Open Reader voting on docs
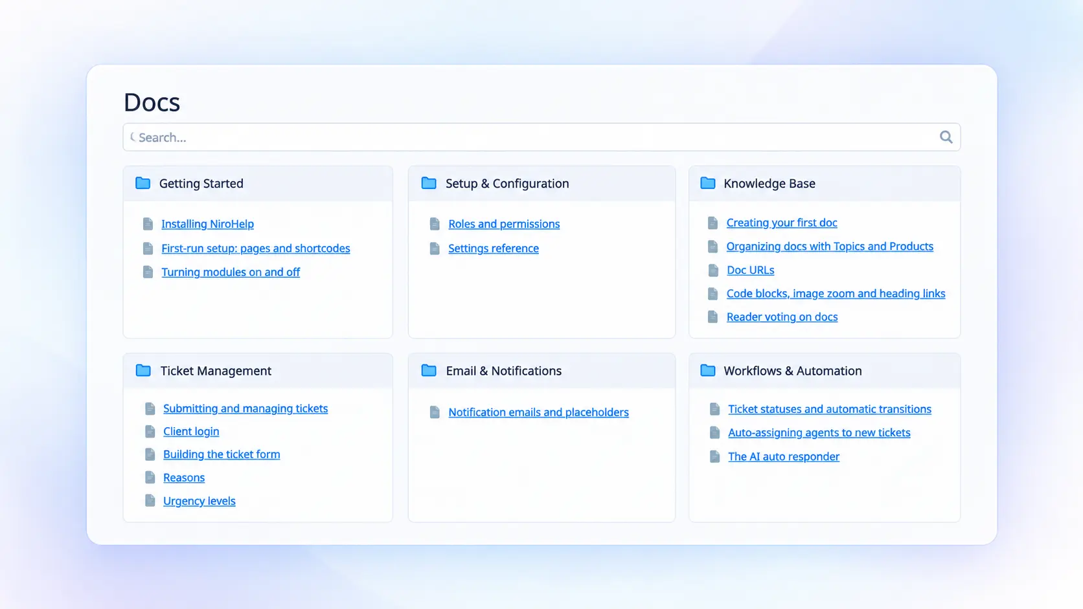 tap(782, 317)
